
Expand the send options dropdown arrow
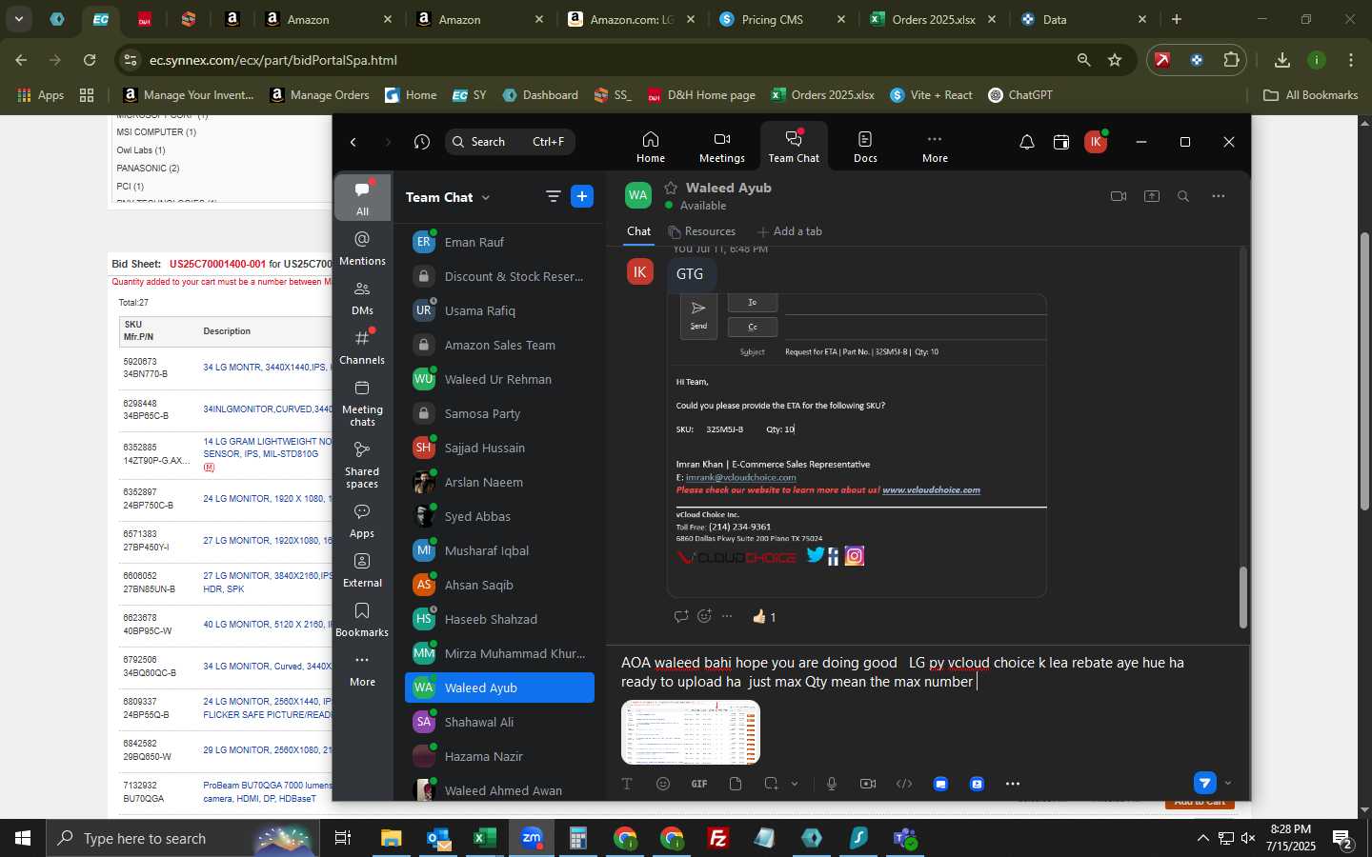[1228, 783]
